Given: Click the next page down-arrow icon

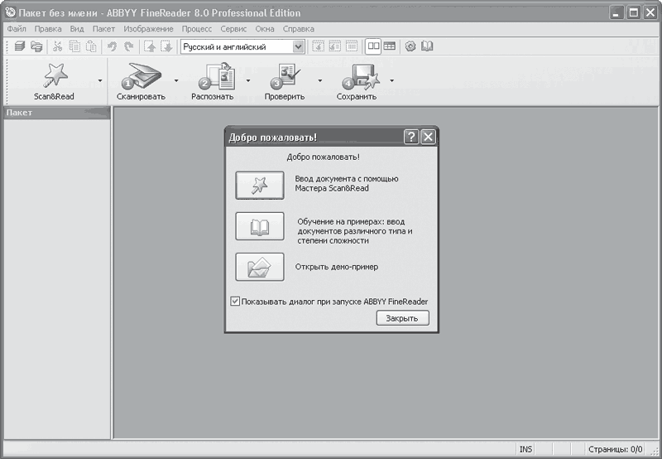Looking at the screenshot, I should click(x=166, y=46).
